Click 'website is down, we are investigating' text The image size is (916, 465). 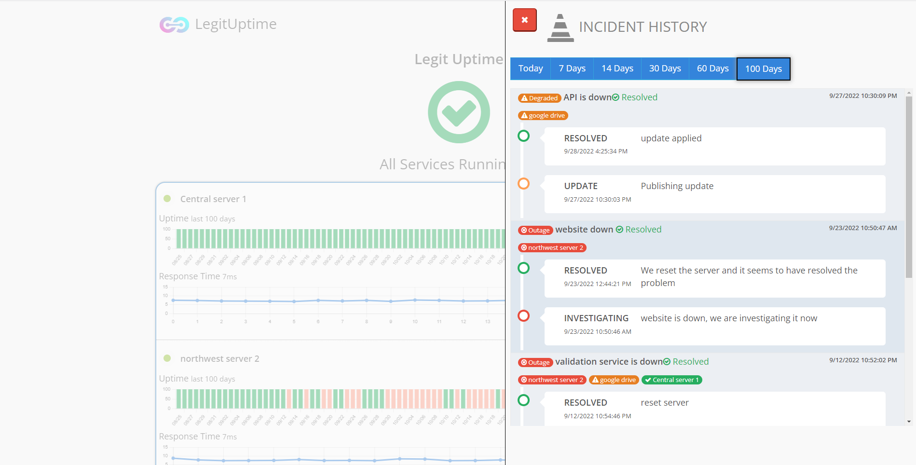point(729,318)
